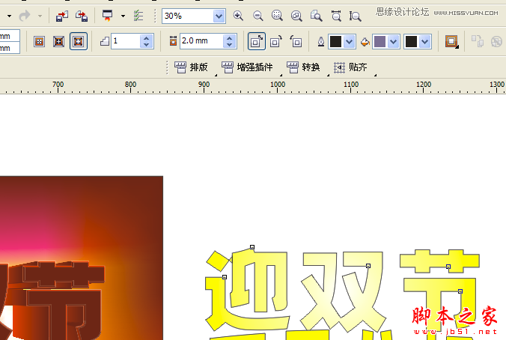Click Copy Contour Properties icon
The image size is (506, 340).
pos(478,41)
